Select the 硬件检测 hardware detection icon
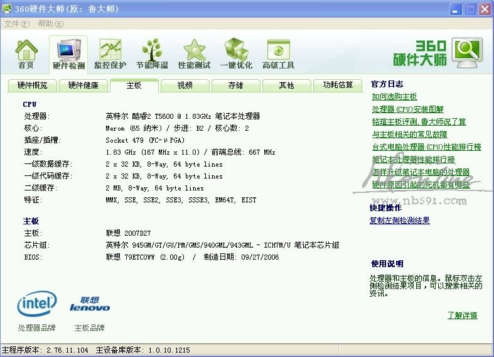494x357 pixels. click(68, 54)
